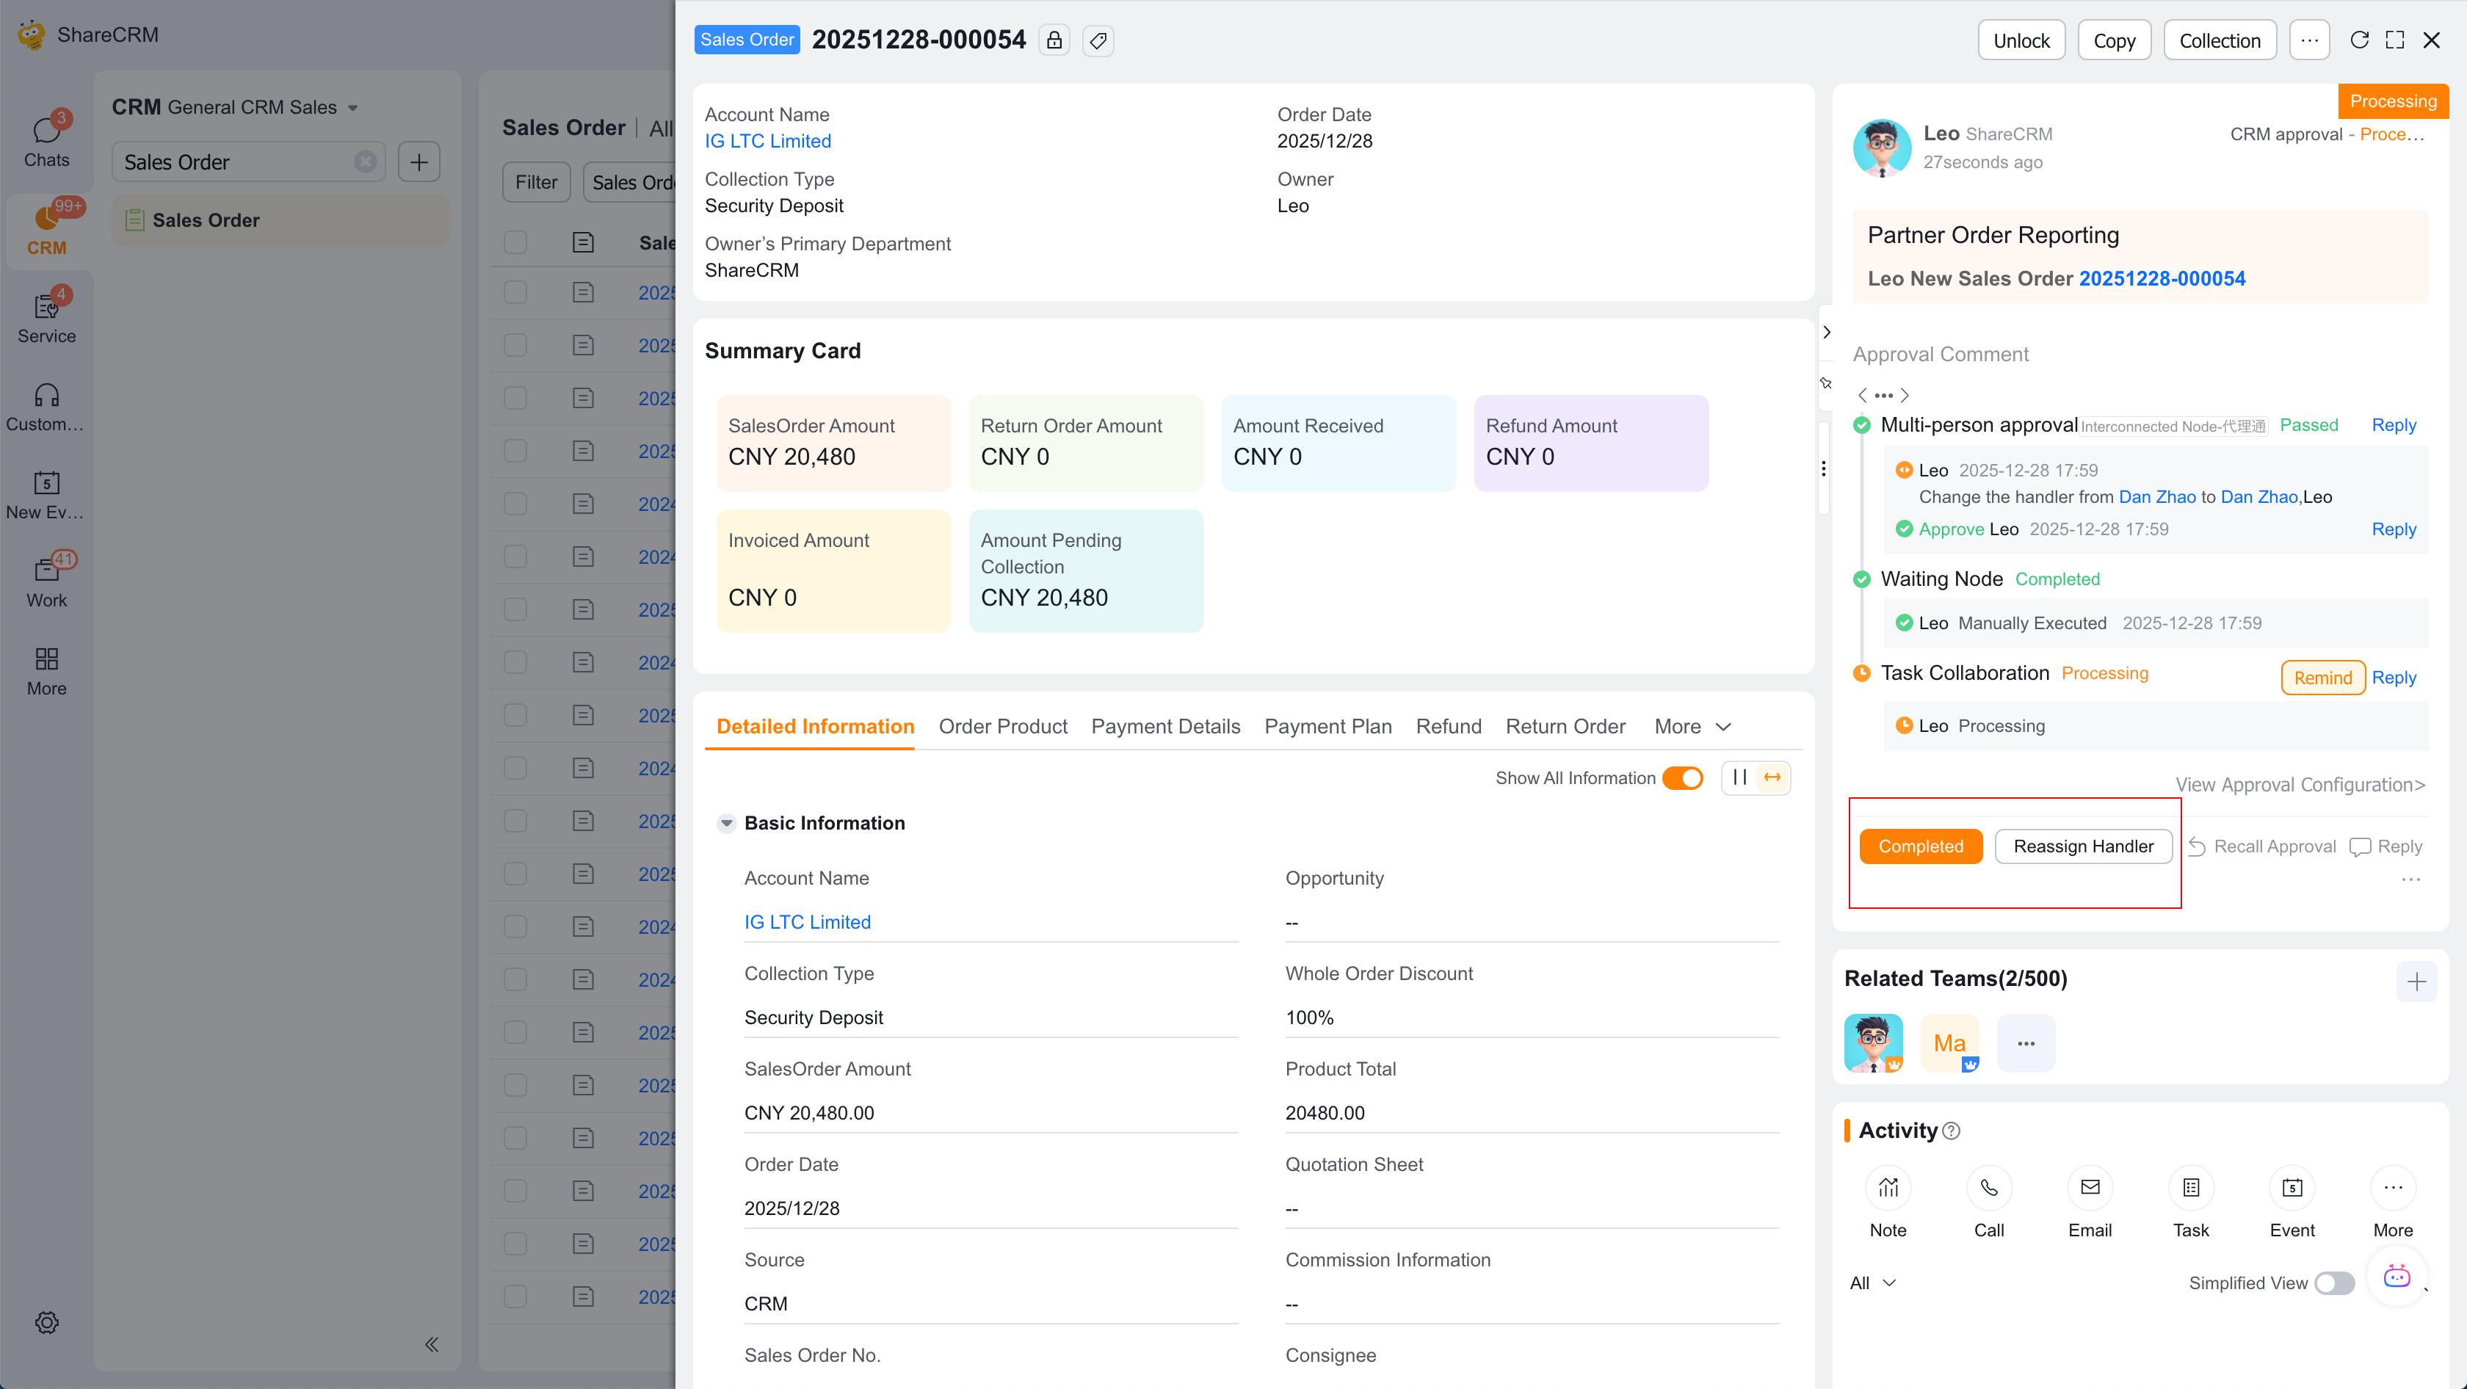Create an Email activity

[2090, 1203]
